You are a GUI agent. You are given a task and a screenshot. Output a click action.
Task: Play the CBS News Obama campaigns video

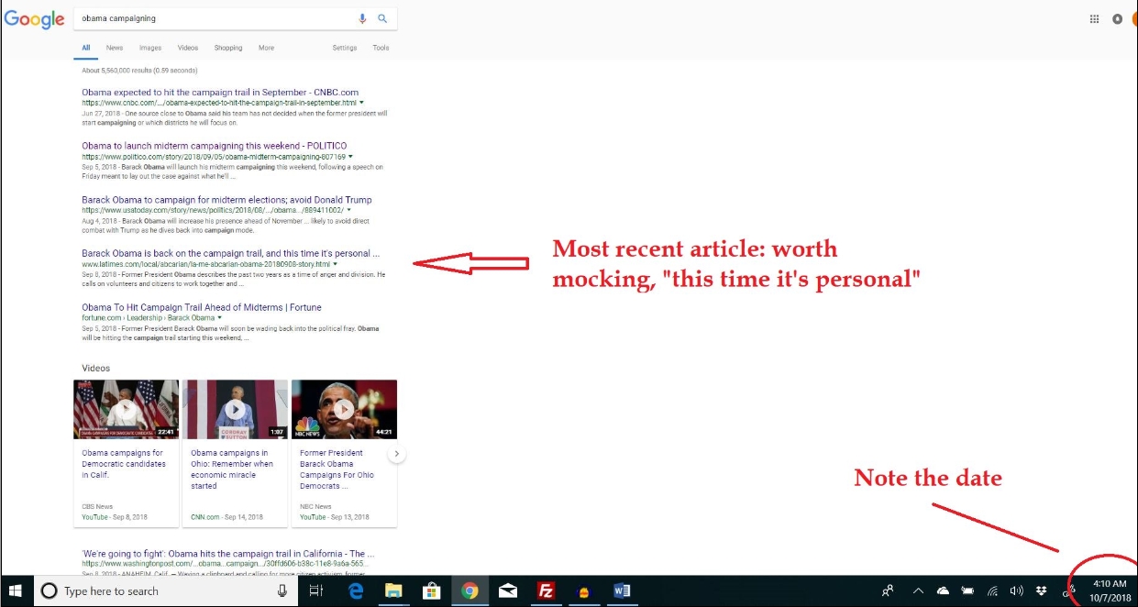126,410
